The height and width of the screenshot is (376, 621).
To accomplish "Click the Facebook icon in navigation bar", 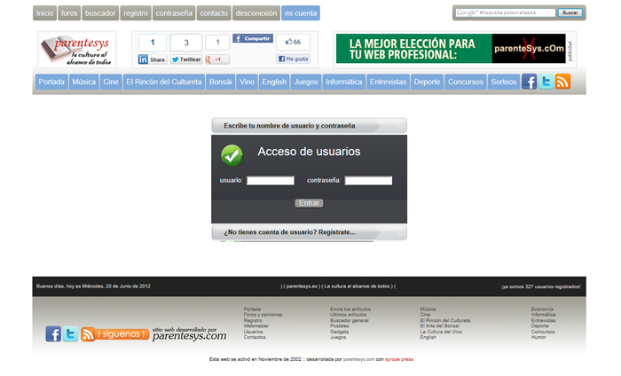I will [530, 82].
